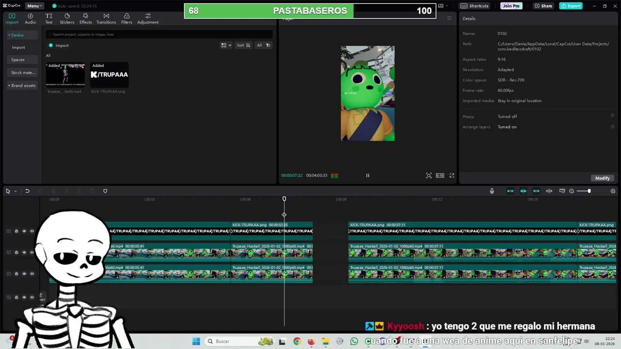
Task: Toggle linkage in timeline toolbar
Action: click(x=536, y=191)
